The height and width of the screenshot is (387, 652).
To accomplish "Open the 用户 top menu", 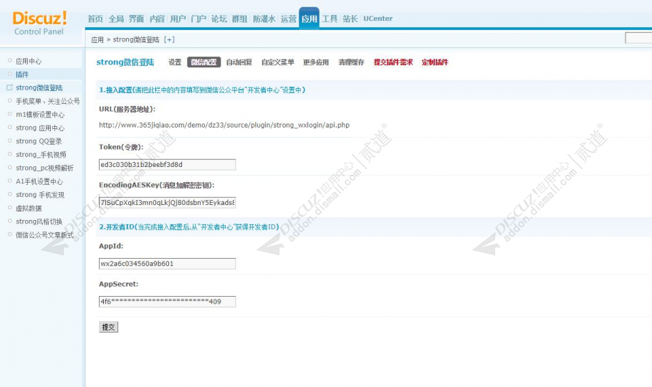I will 178,19.
